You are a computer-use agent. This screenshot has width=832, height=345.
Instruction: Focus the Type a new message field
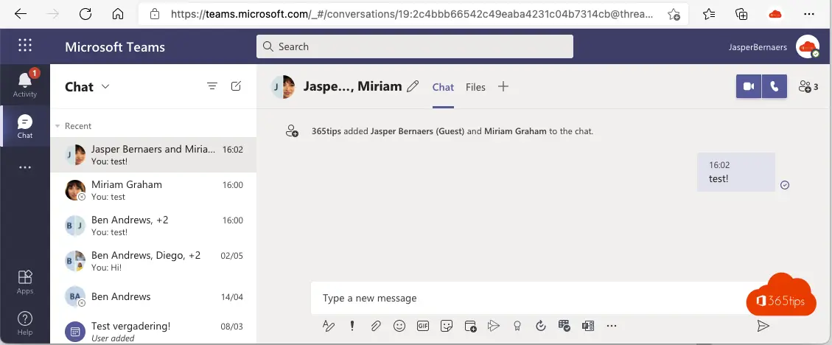click(531, 298)
